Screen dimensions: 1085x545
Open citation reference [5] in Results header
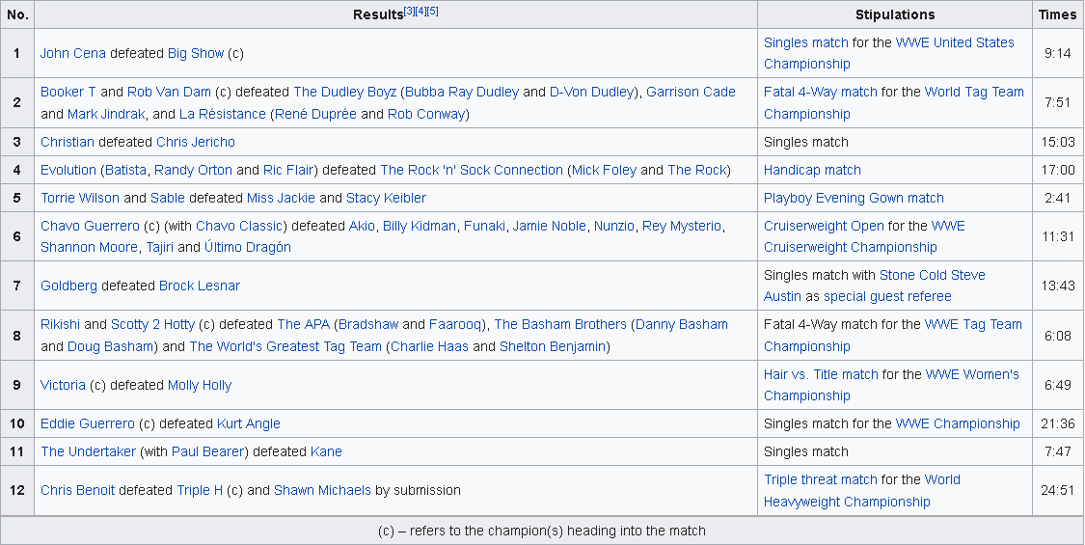(x=432, y=11)
